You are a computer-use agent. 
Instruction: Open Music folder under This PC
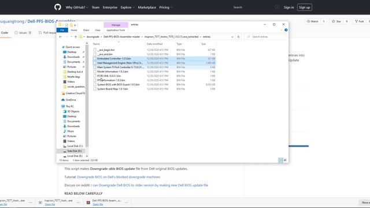[x=71, y=131]
